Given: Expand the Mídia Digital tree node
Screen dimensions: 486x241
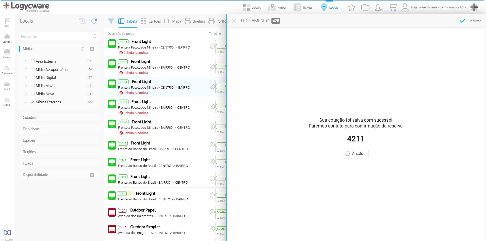Looking at the screenshot, I should (26, 77).
